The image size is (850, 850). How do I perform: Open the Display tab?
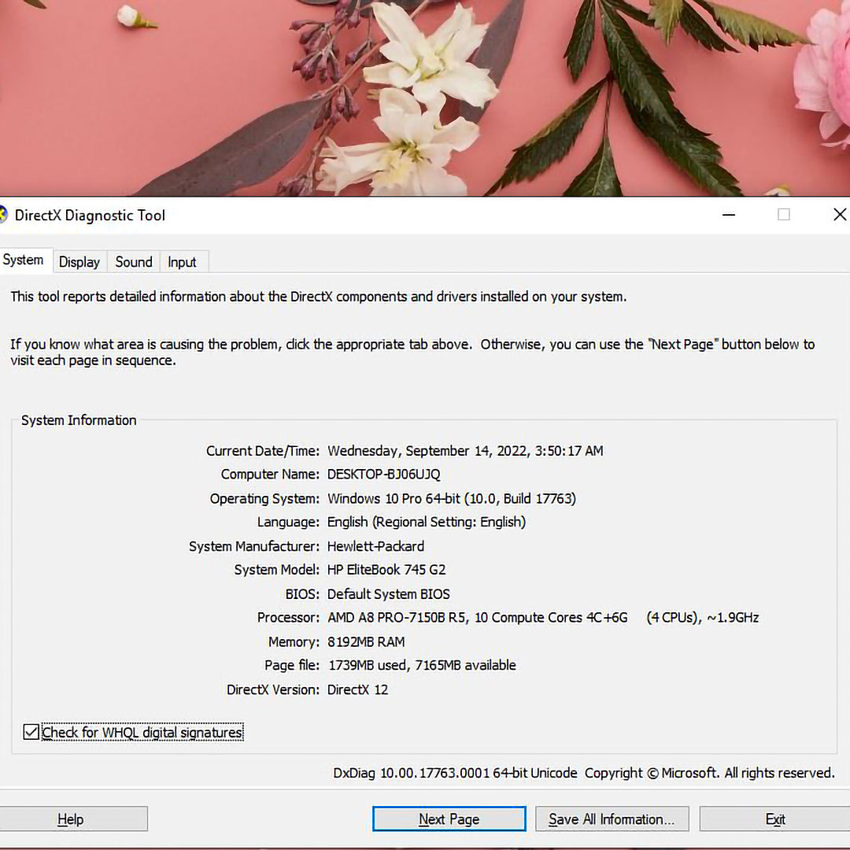coord(79,262)
